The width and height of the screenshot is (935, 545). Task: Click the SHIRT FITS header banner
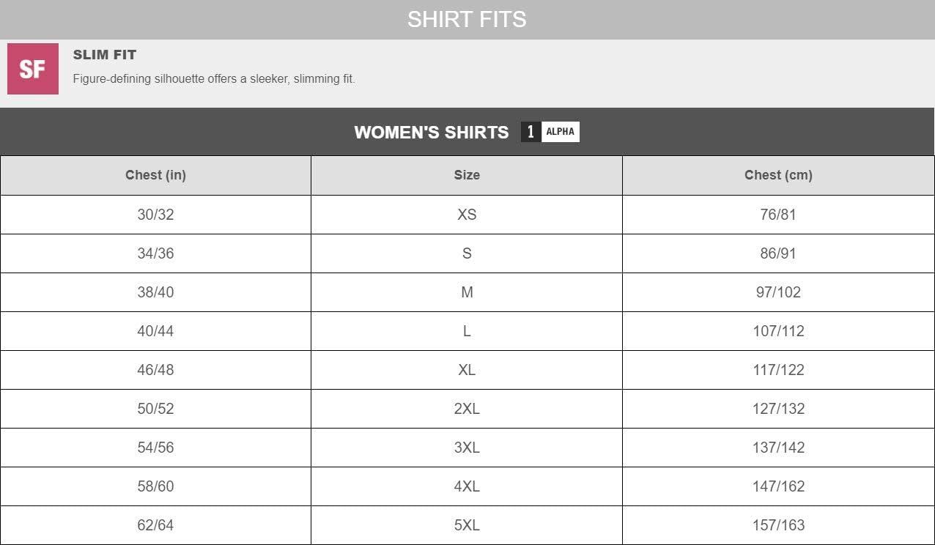tap(467, 19)
